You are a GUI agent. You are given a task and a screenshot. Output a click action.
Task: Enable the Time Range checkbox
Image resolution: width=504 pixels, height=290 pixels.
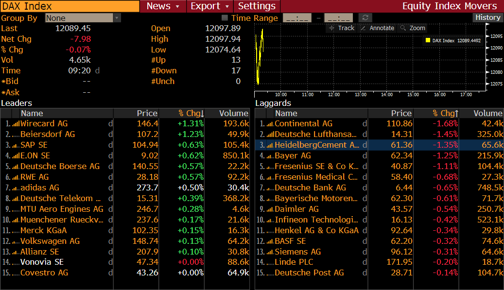coord(225,18)
